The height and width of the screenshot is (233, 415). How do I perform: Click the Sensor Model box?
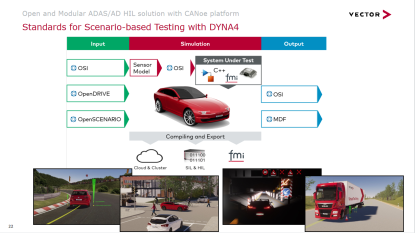click(x=145, y=68)
